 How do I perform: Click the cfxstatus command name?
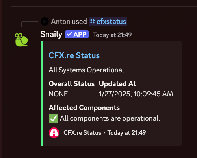112,22
